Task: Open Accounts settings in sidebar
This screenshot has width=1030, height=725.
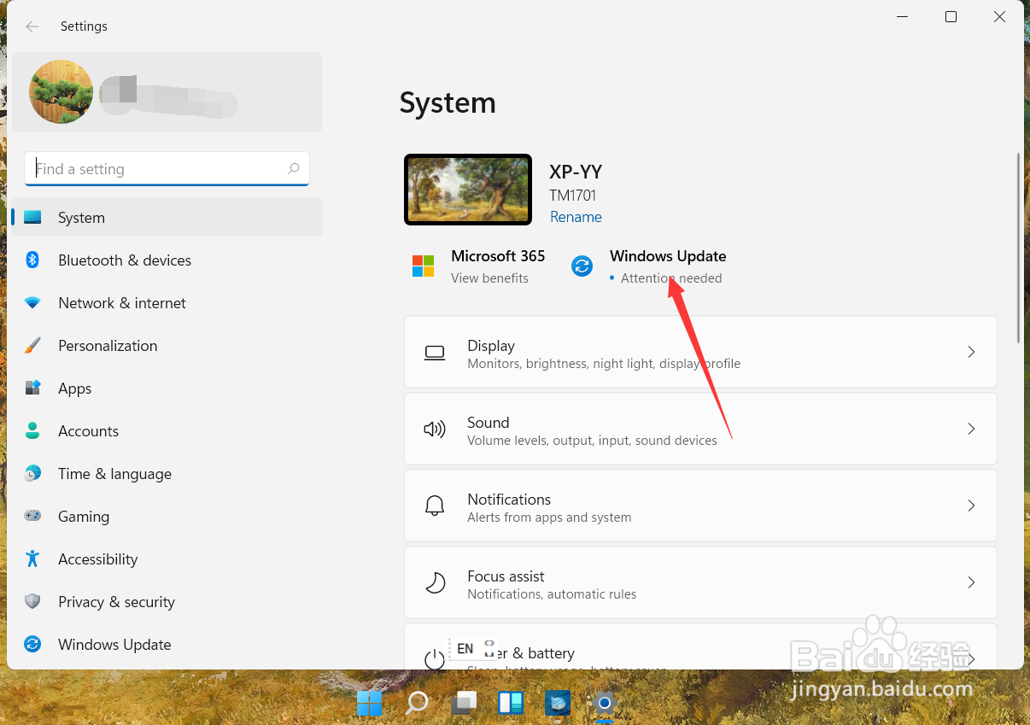Action: coord(167,431)
